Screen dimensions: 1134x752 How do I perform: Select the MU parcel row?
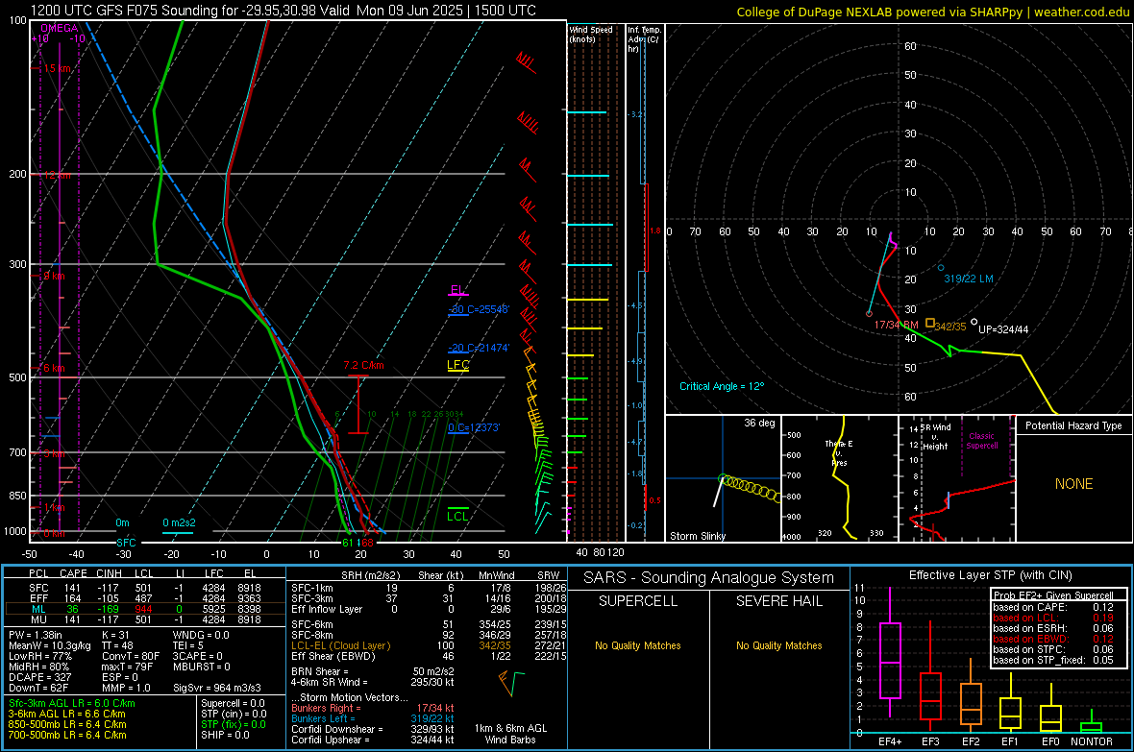point(145,619)
